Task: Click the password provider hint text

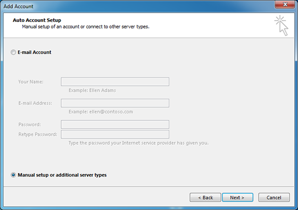Action: coord(138,143)
